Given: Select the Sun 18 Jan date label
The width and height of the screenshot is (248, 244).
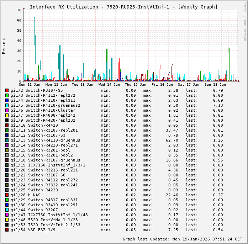Looking at the screenshot, I should 215,85.
